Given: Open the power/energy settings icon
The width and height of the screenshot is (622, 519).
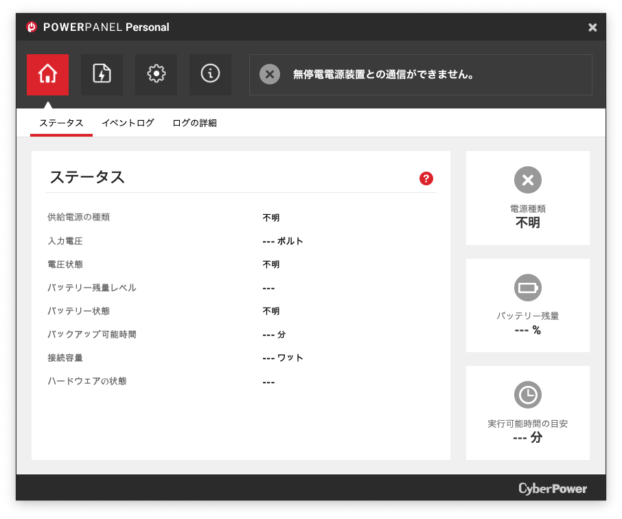Looking at the screenshot, I should point(102,74).
